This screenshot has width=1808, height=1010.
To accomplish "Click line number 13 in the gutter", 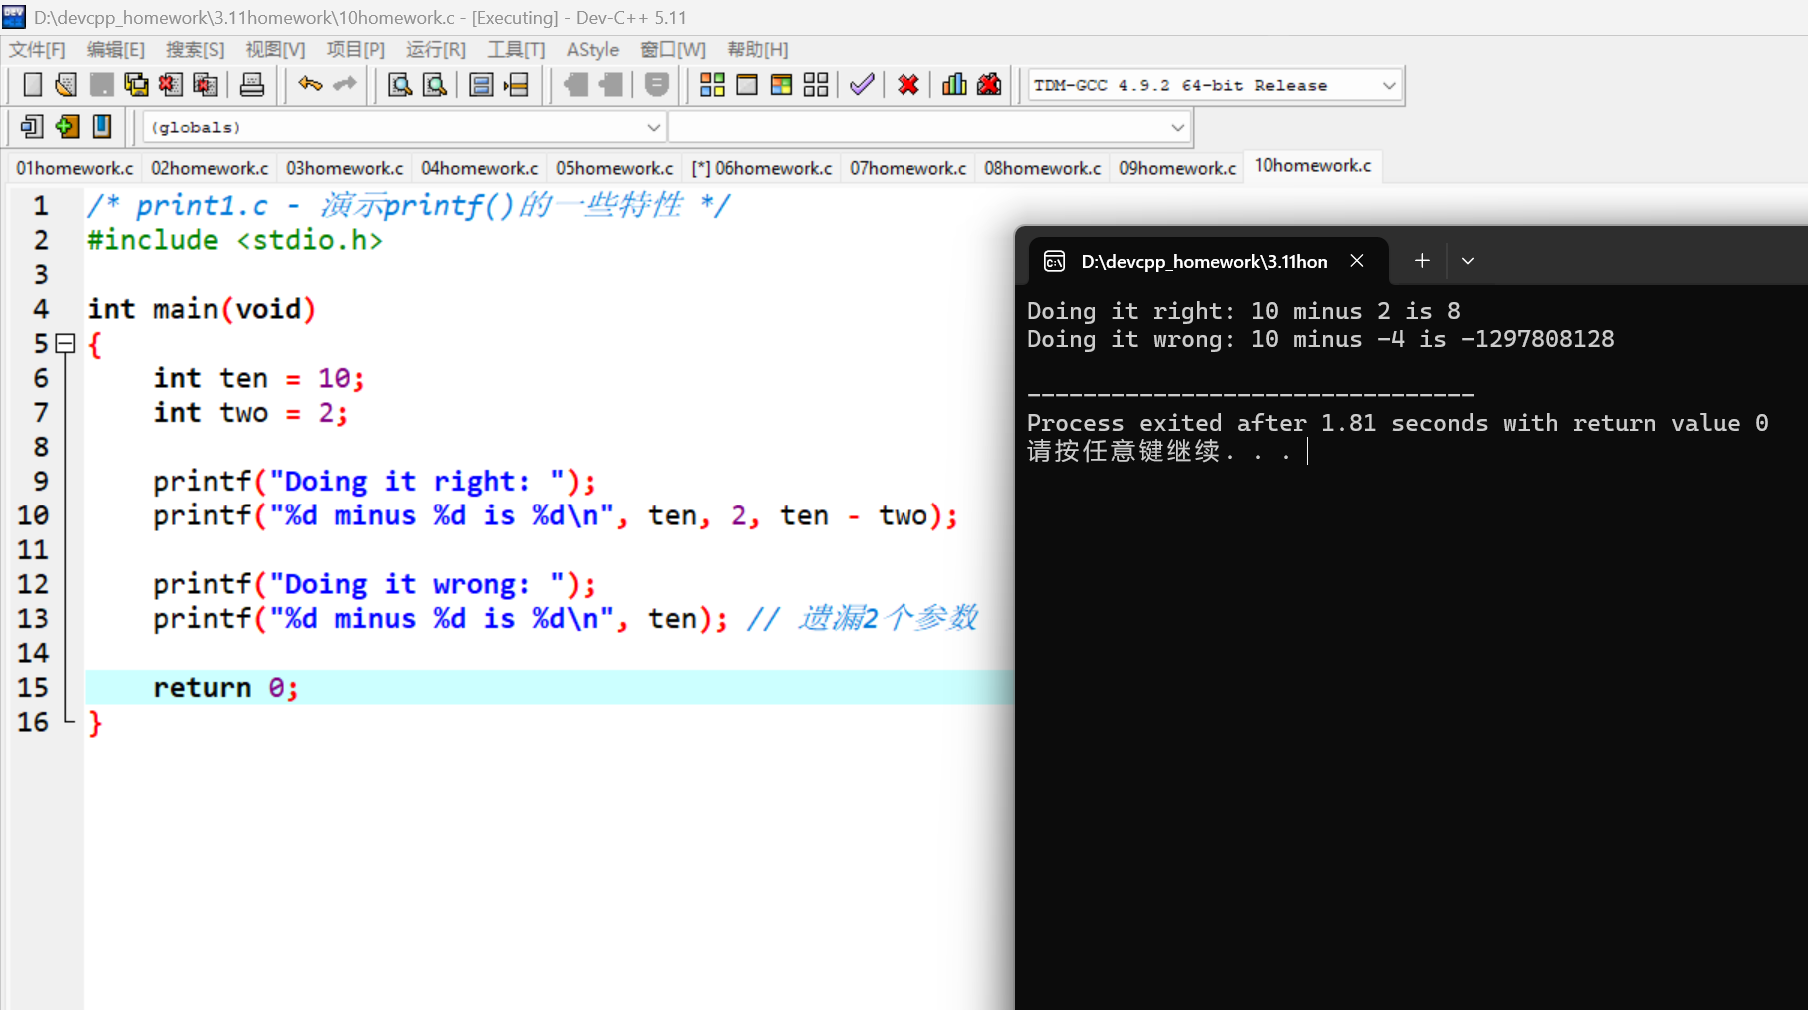I will (x=33, y=619).
